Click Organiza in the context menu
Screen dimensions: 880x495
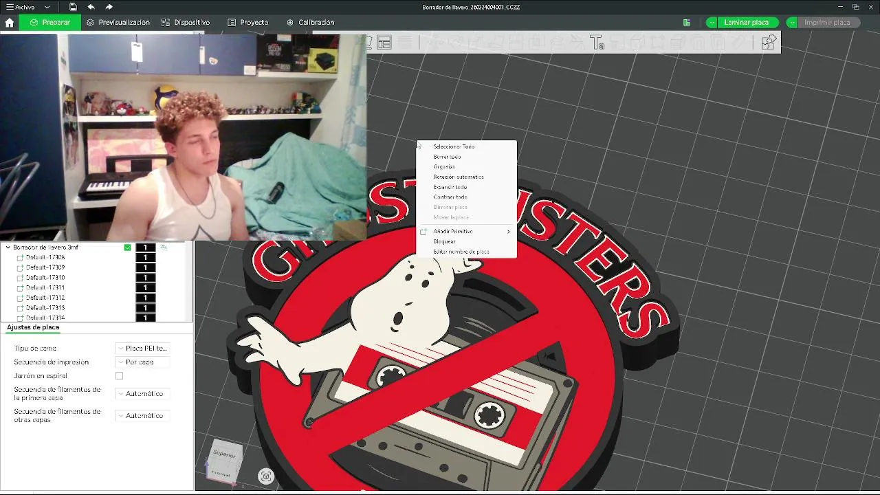(444, 167)
